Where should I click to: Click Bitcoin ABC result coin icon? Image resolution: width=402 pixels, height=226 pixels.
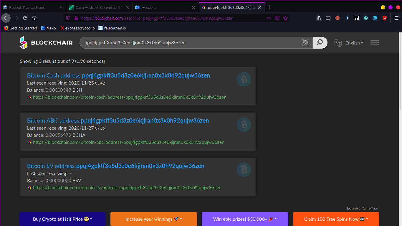tap(244, 125)
